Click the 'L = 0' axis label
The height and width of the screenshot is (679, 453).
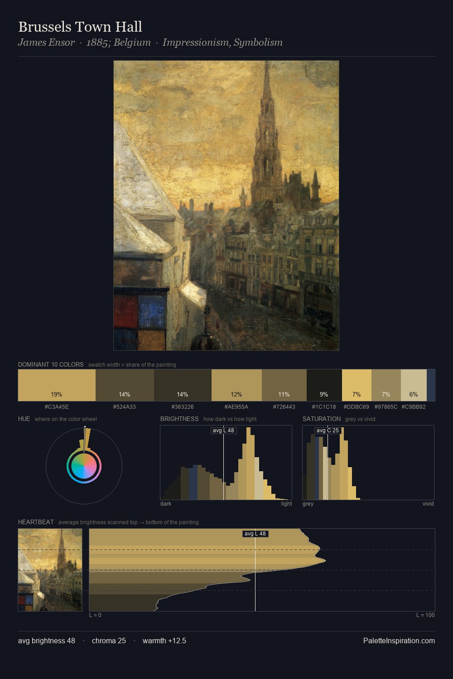(x=95, y=615)
